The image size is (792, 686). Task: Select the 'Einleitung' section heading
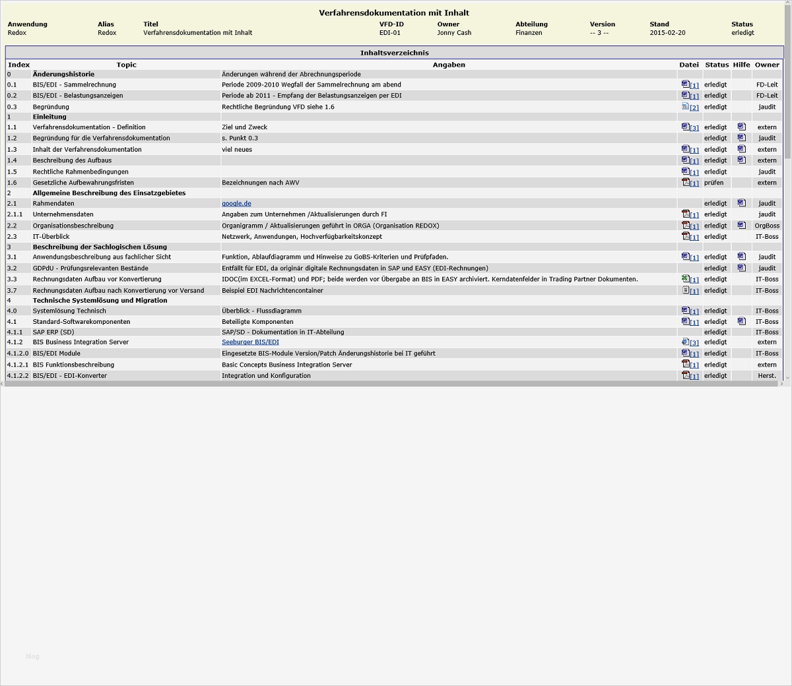coord(49,117)
